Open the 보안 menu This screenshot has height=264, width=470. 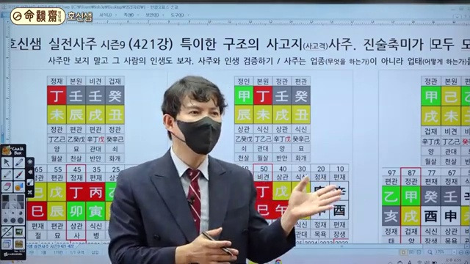coord(152,15)
